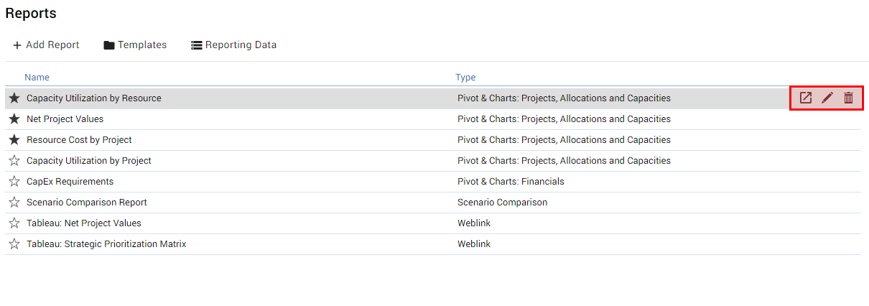This screenshot has width=869, height=306.
Task: Click Add Report button
Action: tap(46, 45)
